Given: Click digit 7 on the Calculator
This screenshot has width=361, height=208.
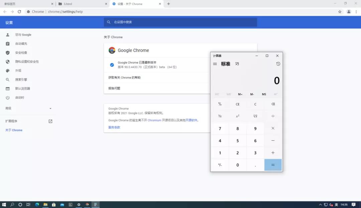Looking at the screenshot, I should [220, 128].
